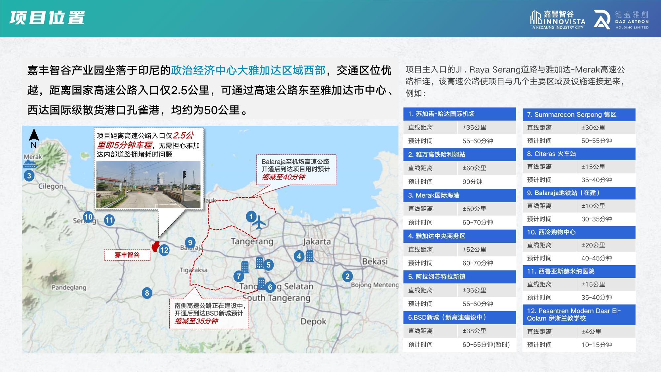Click the DAZ Astron logo
Image resolution: width=661 pixels, height=372 pixels.
point(621,20)
